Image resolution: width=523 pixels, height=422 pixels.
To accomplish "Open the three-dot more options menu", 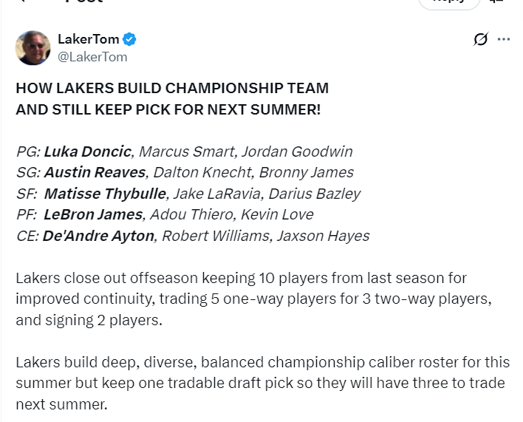I will (503, 39).
